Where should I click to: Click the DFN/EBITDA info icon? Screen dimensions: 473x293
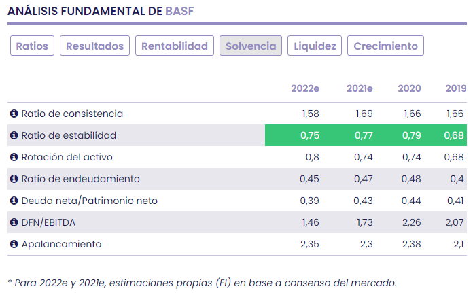tap(14, 222)
